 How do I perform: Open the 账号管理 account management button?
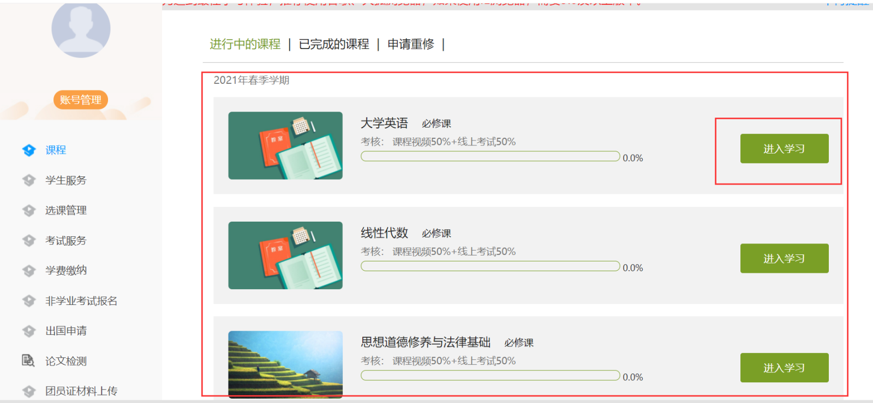point(81,100)
